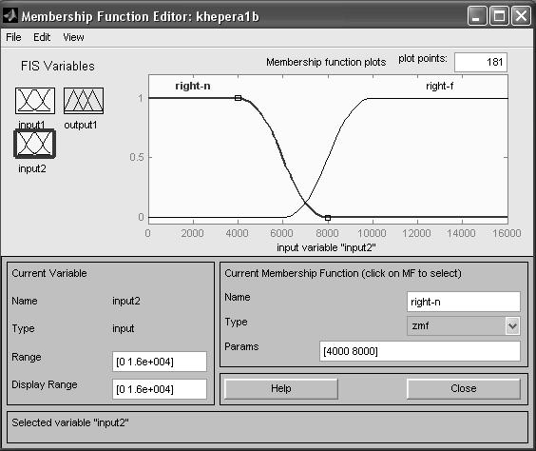
Task: Click the zmf control point at 8000
Action: point(328,218)
